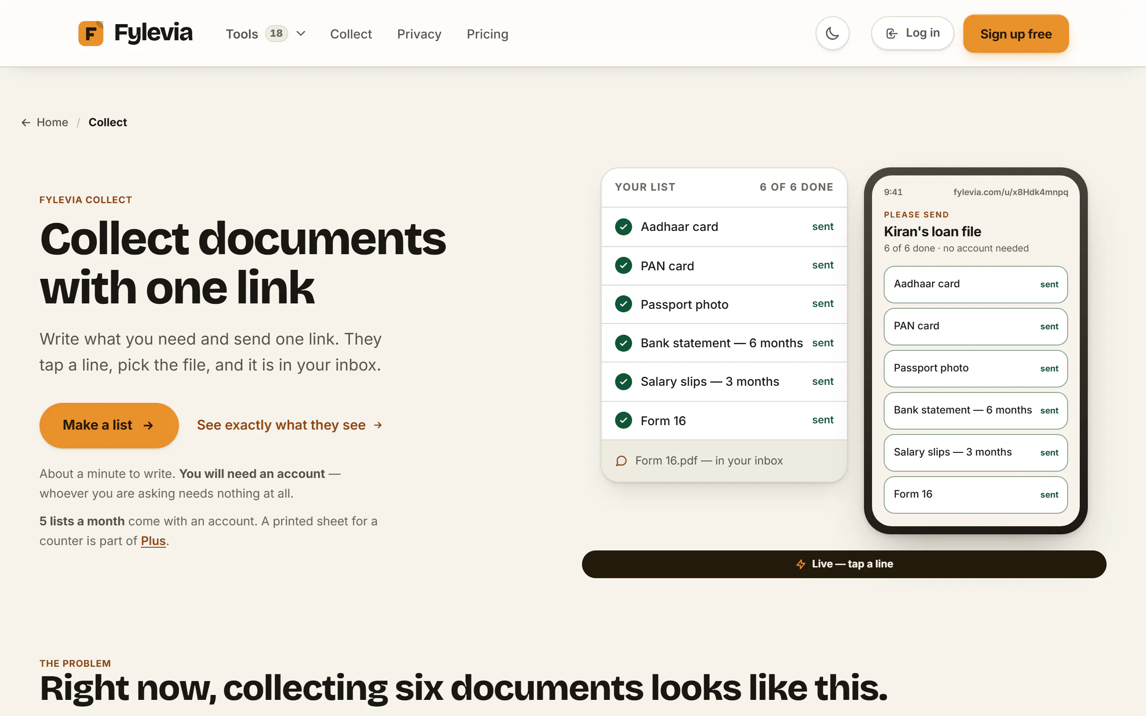This screenshot has width=1146, height=716.
Task: Go back via the Home breadcrumb arrow icon
Action: tap(26, 123)
